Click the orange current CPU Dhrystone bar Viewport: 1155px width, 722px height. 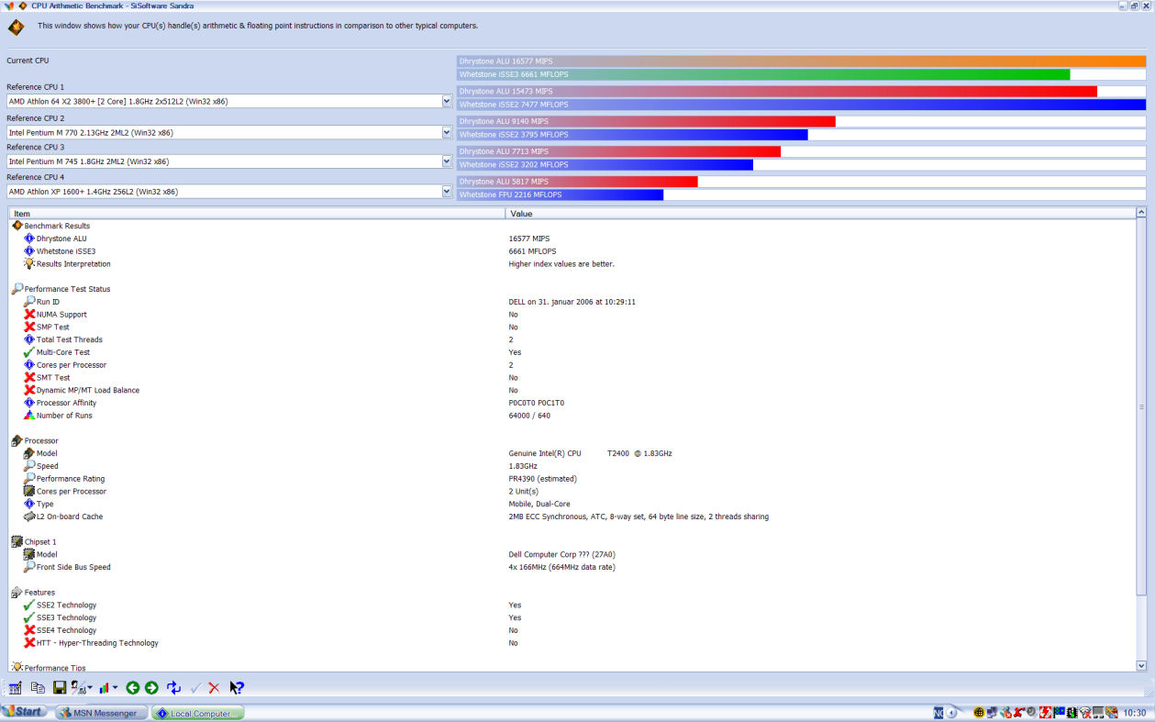point(801,61)
